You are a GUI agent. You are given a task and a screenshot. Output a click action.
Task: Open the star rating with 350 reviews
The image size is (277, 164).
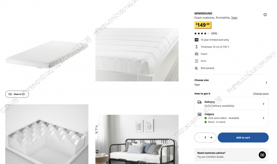(x=206, y=33)
